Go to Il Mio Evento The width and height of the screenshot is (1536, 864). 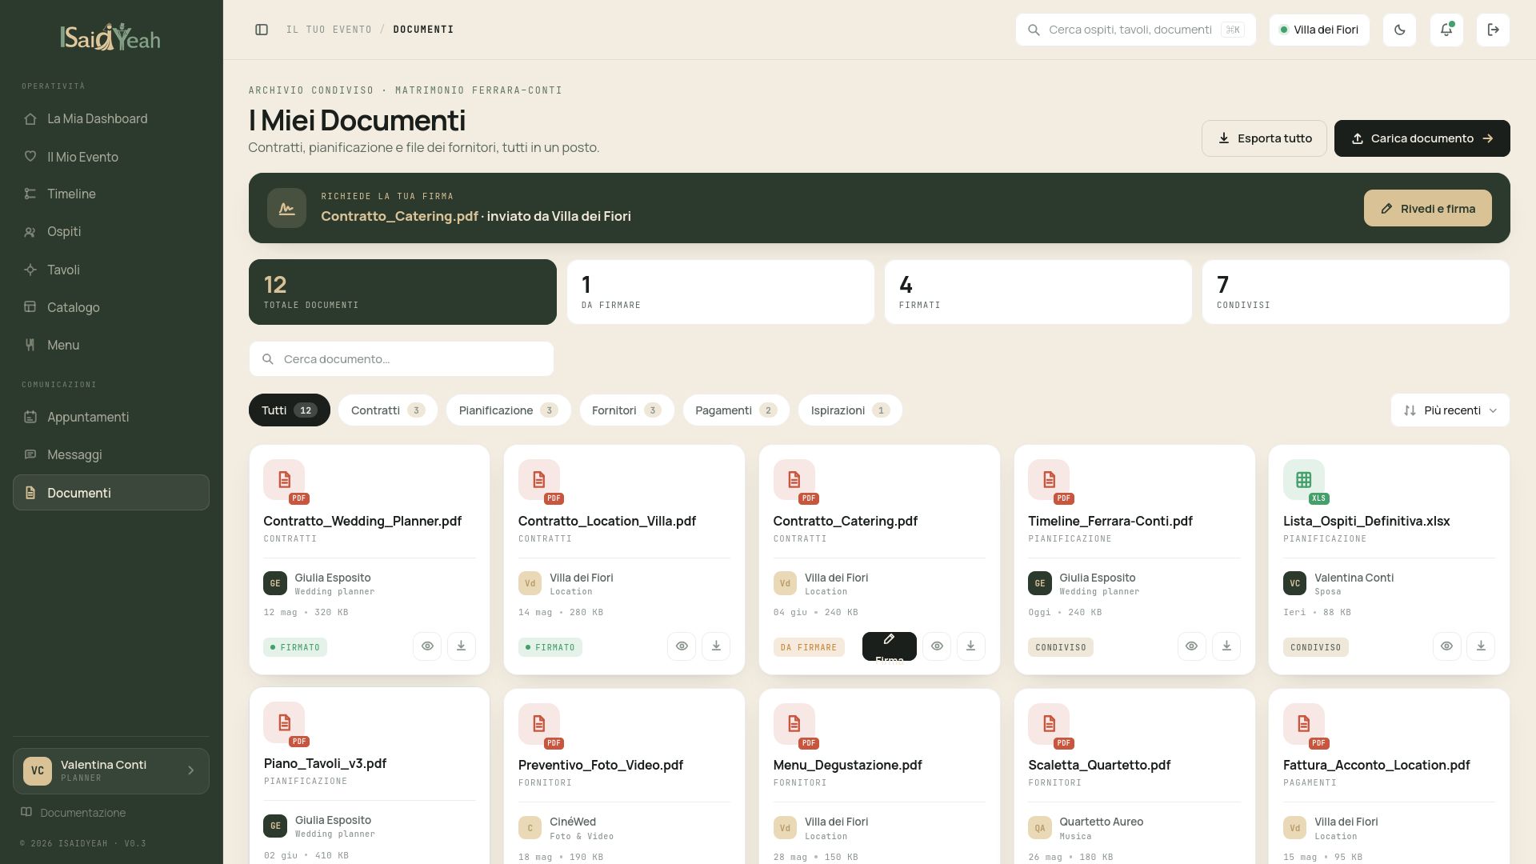[111, 157]
